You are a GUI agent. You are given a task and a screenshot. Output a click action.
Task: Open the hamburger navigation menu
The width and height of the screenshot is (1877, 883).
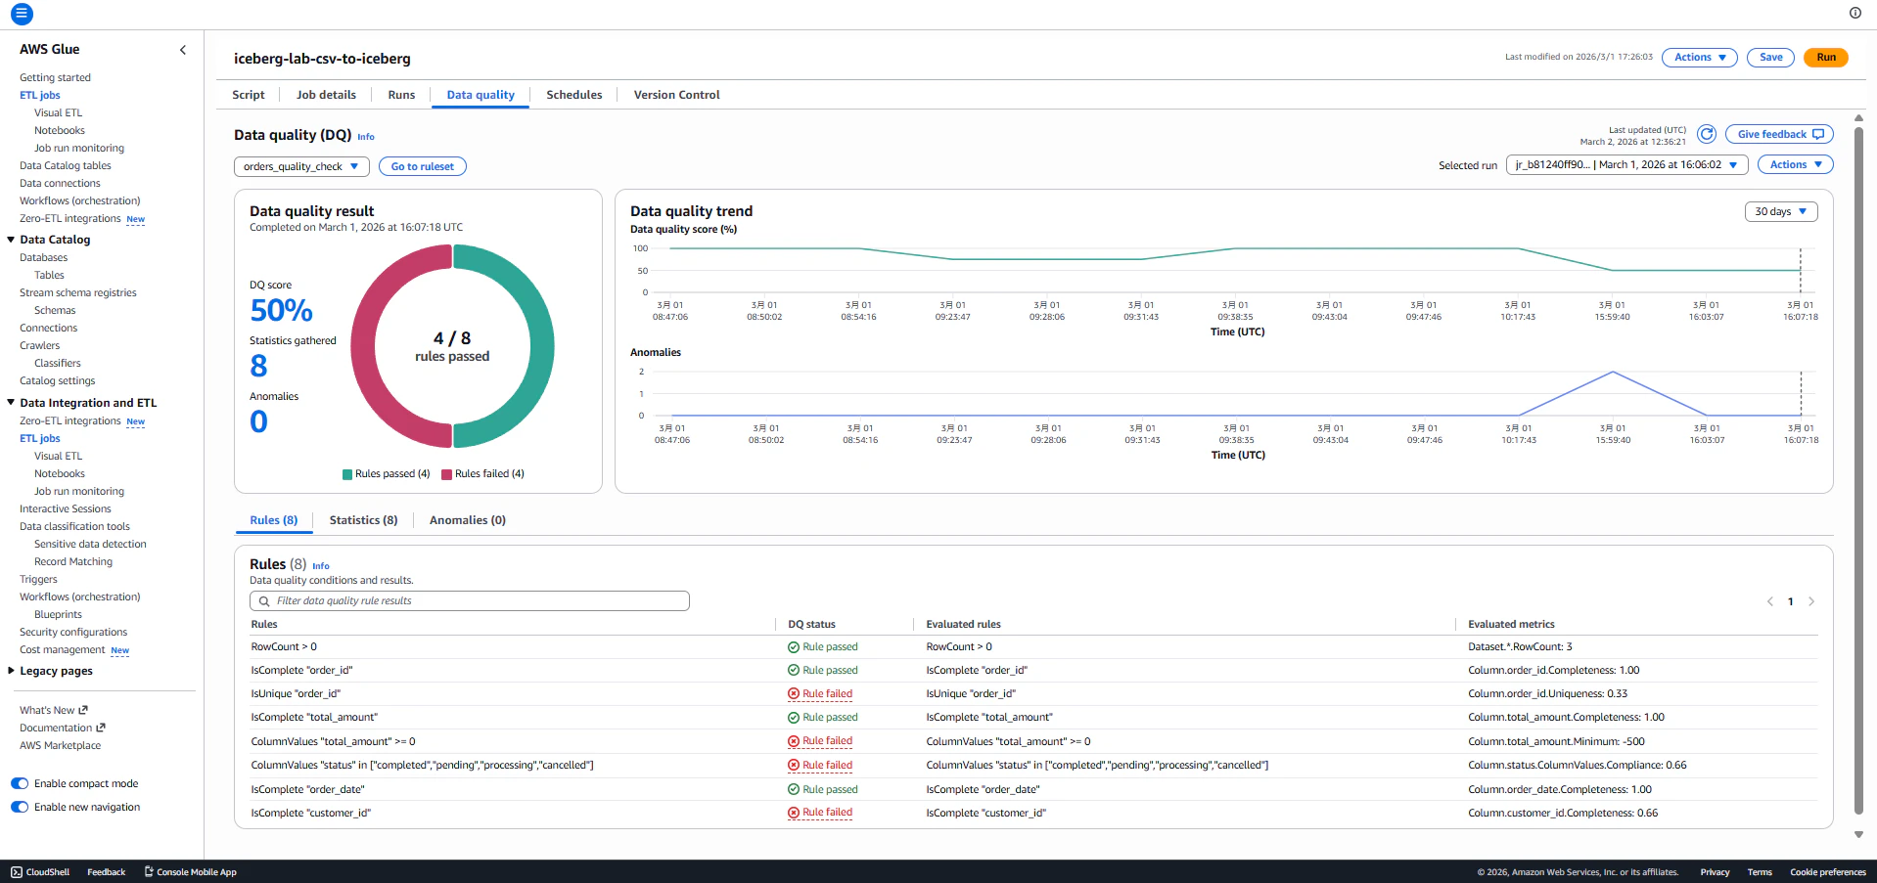22,14
